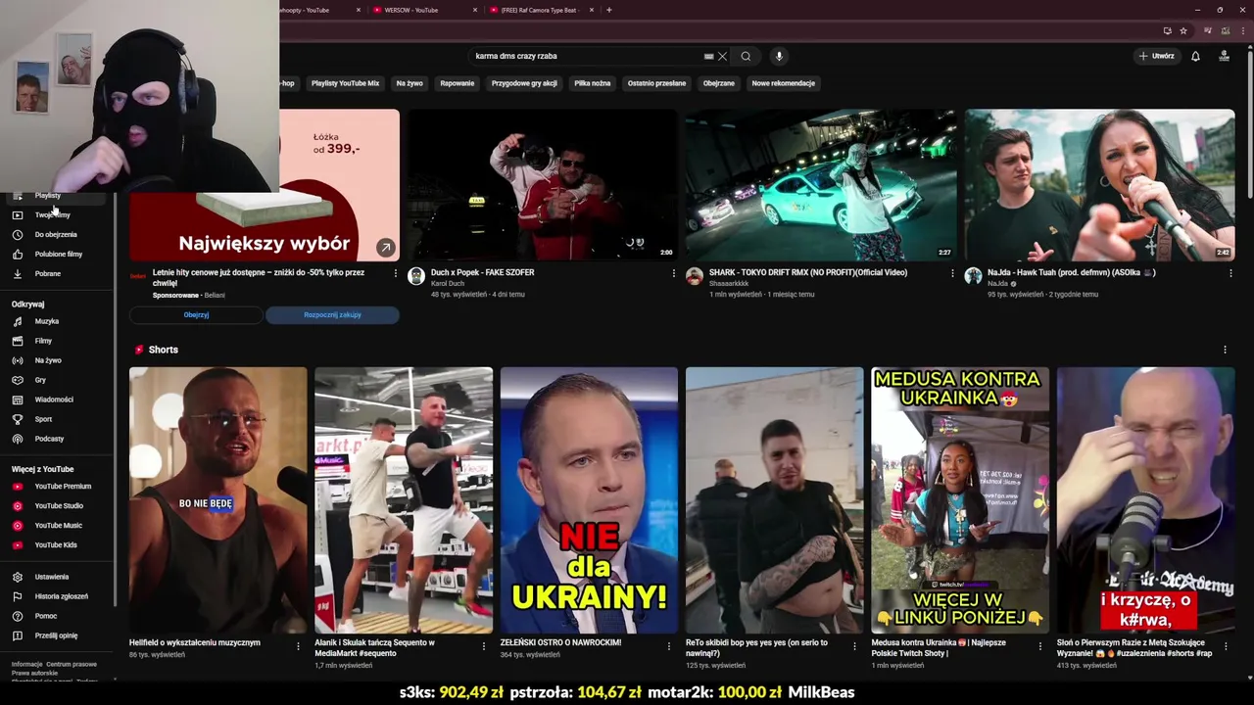Viewport: 1254px width, 705px height.
Task: Play the MEDUSA KONTRA UKRAINKA short
Action: (960, 500)
